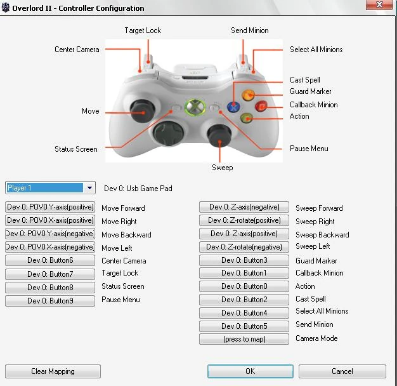
Task: Click Button5 mapping for Send Minion
Action: [244, 326]
